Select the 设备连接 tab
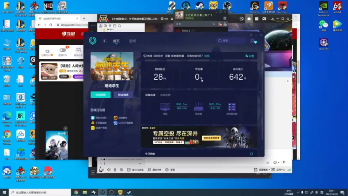Image resolution: width=348 pixels, height=196 pixels. coord(150,95)
